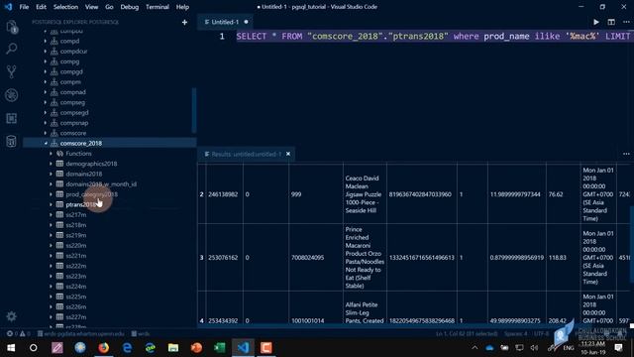Select the compseg schema
This screenshot has height=357, width=634.
[x=72, y=102]
